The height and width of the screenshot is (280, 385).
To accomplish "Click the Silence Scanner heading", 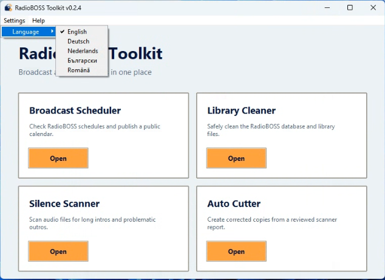I will pyautogui.click(x=64, y=203).
